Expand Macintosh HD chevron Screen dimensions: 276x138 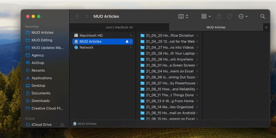point(130,35)
